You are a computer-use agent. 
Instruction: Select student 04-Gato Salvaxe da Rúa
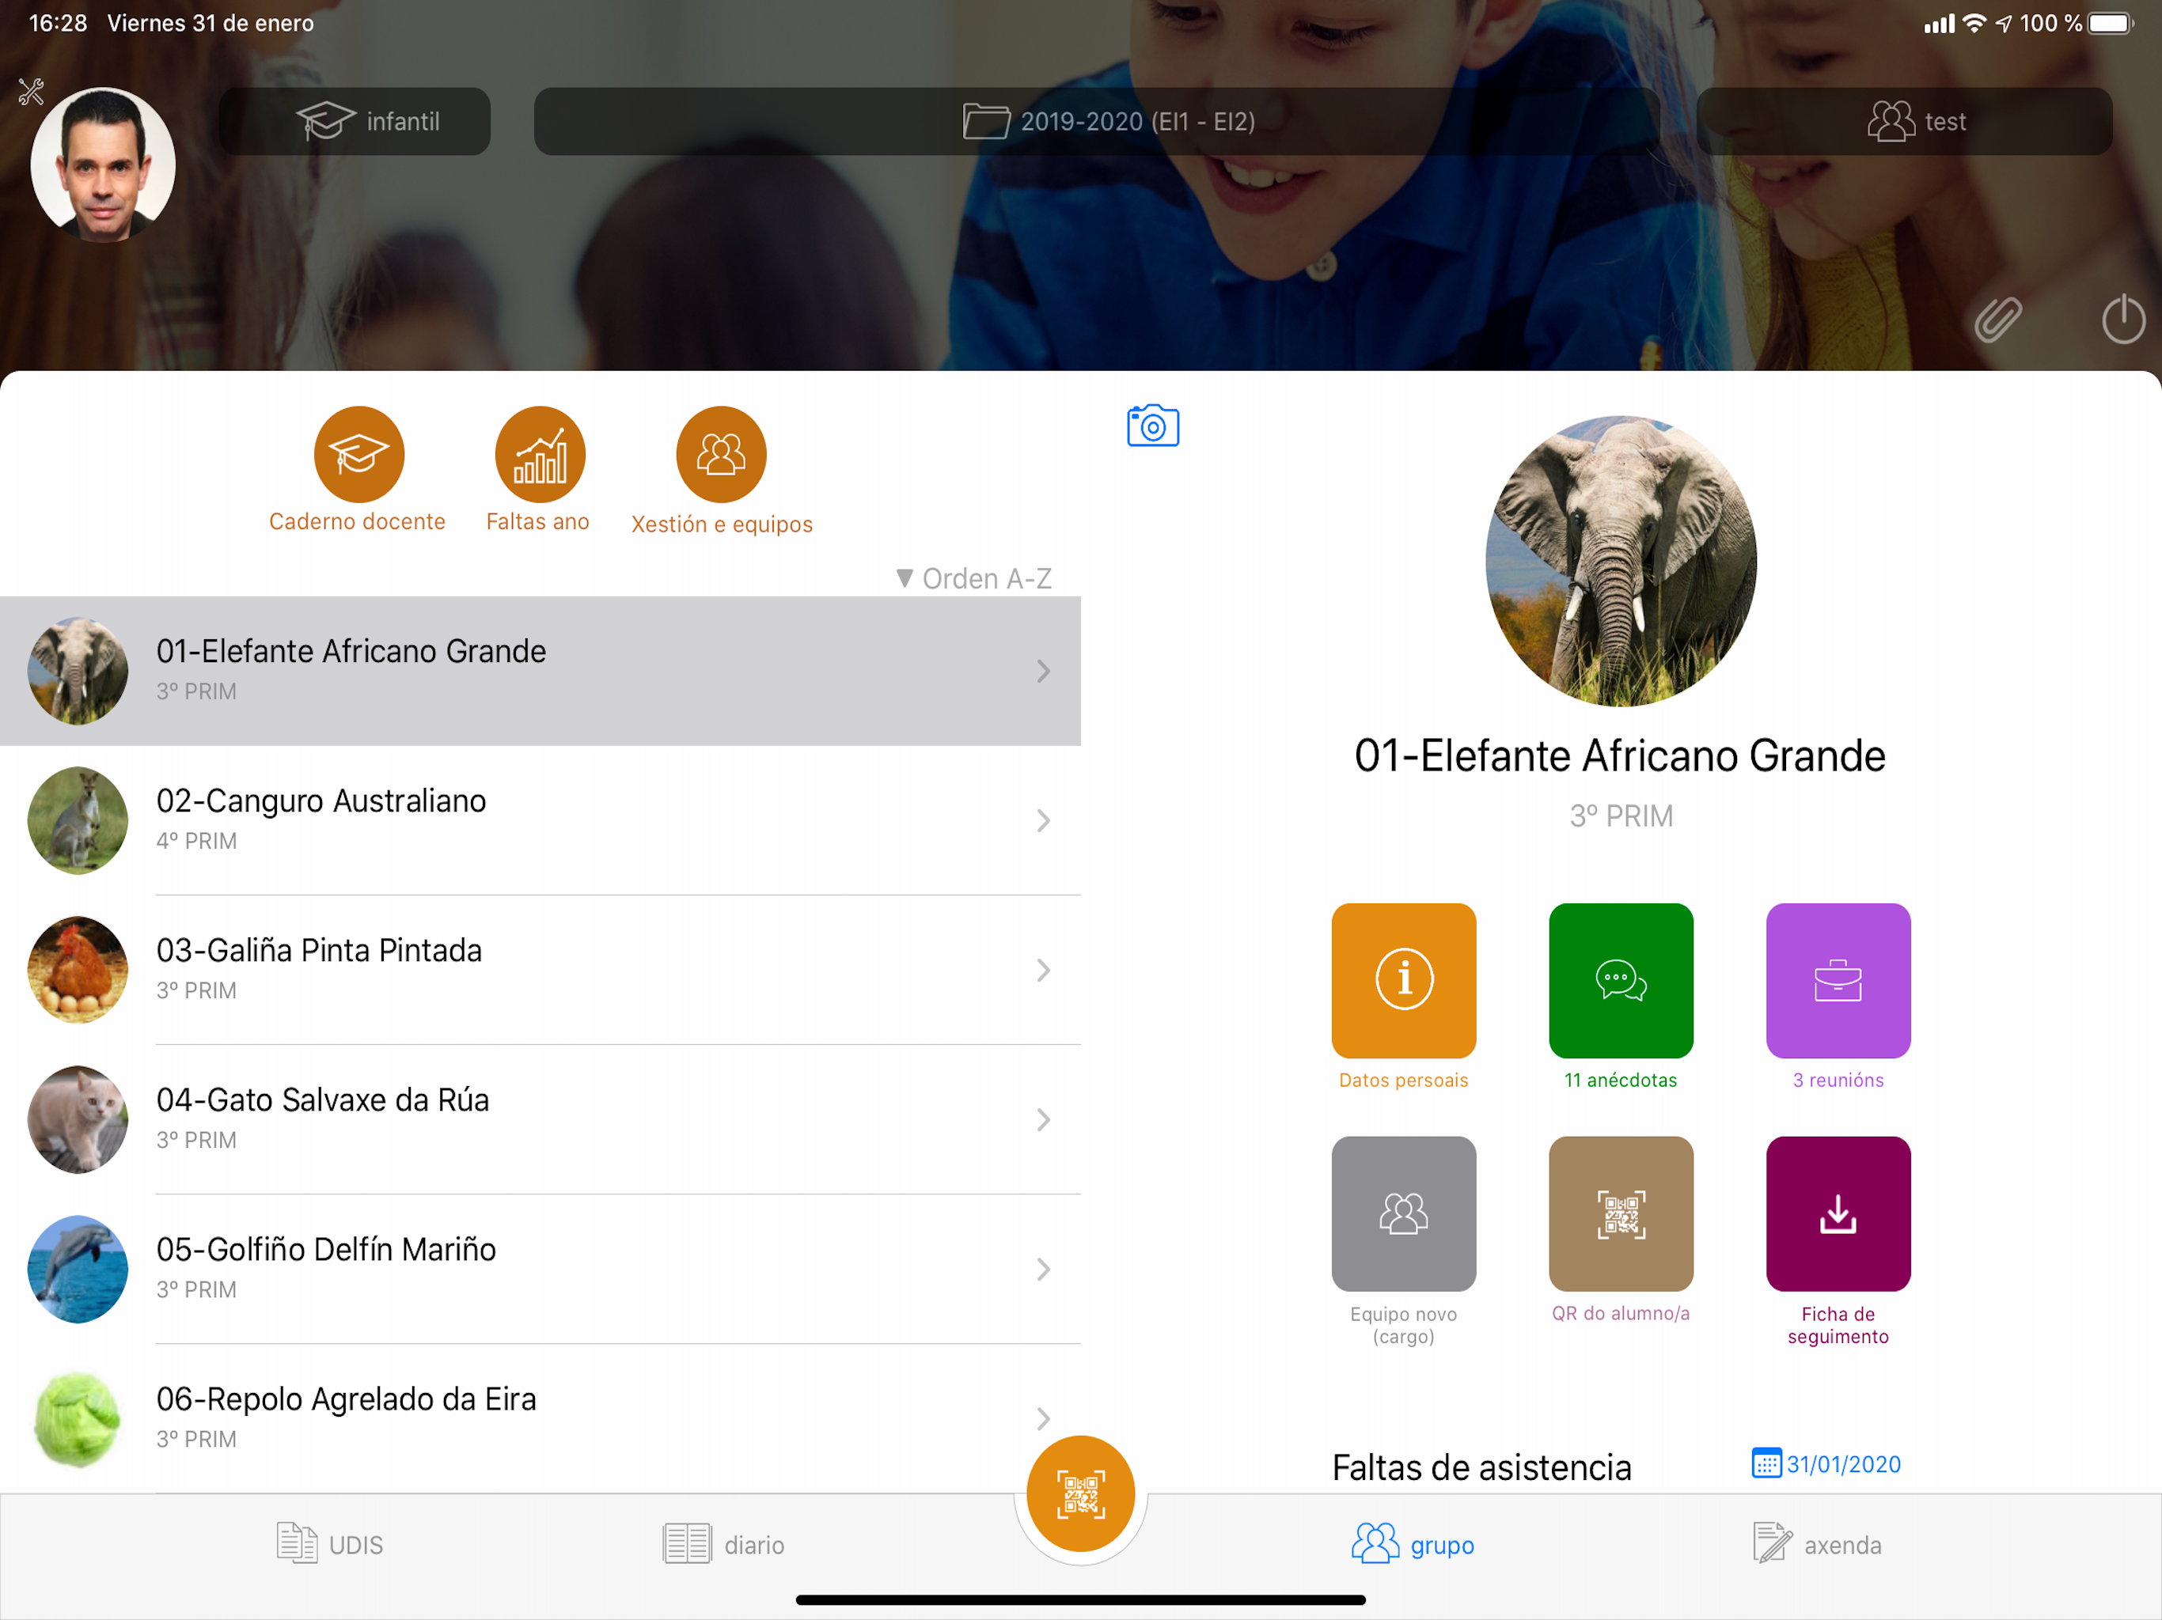(540, 1120)
